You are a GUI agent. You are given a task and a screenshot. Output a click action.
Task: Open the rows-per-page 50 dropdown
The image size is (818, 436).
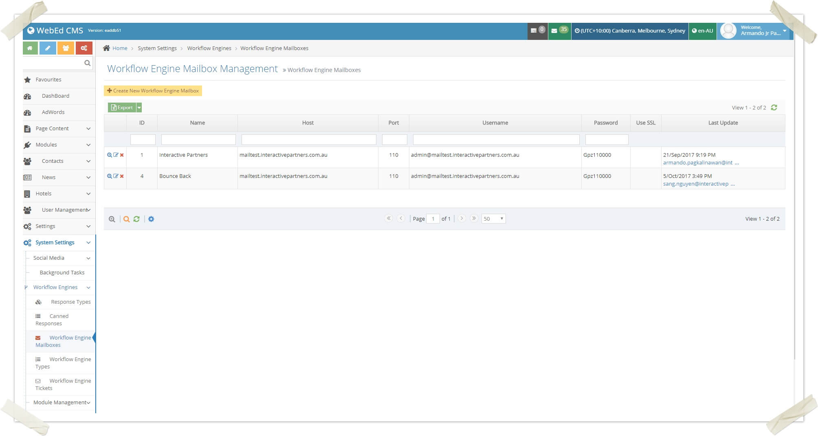tap(493, 219)
